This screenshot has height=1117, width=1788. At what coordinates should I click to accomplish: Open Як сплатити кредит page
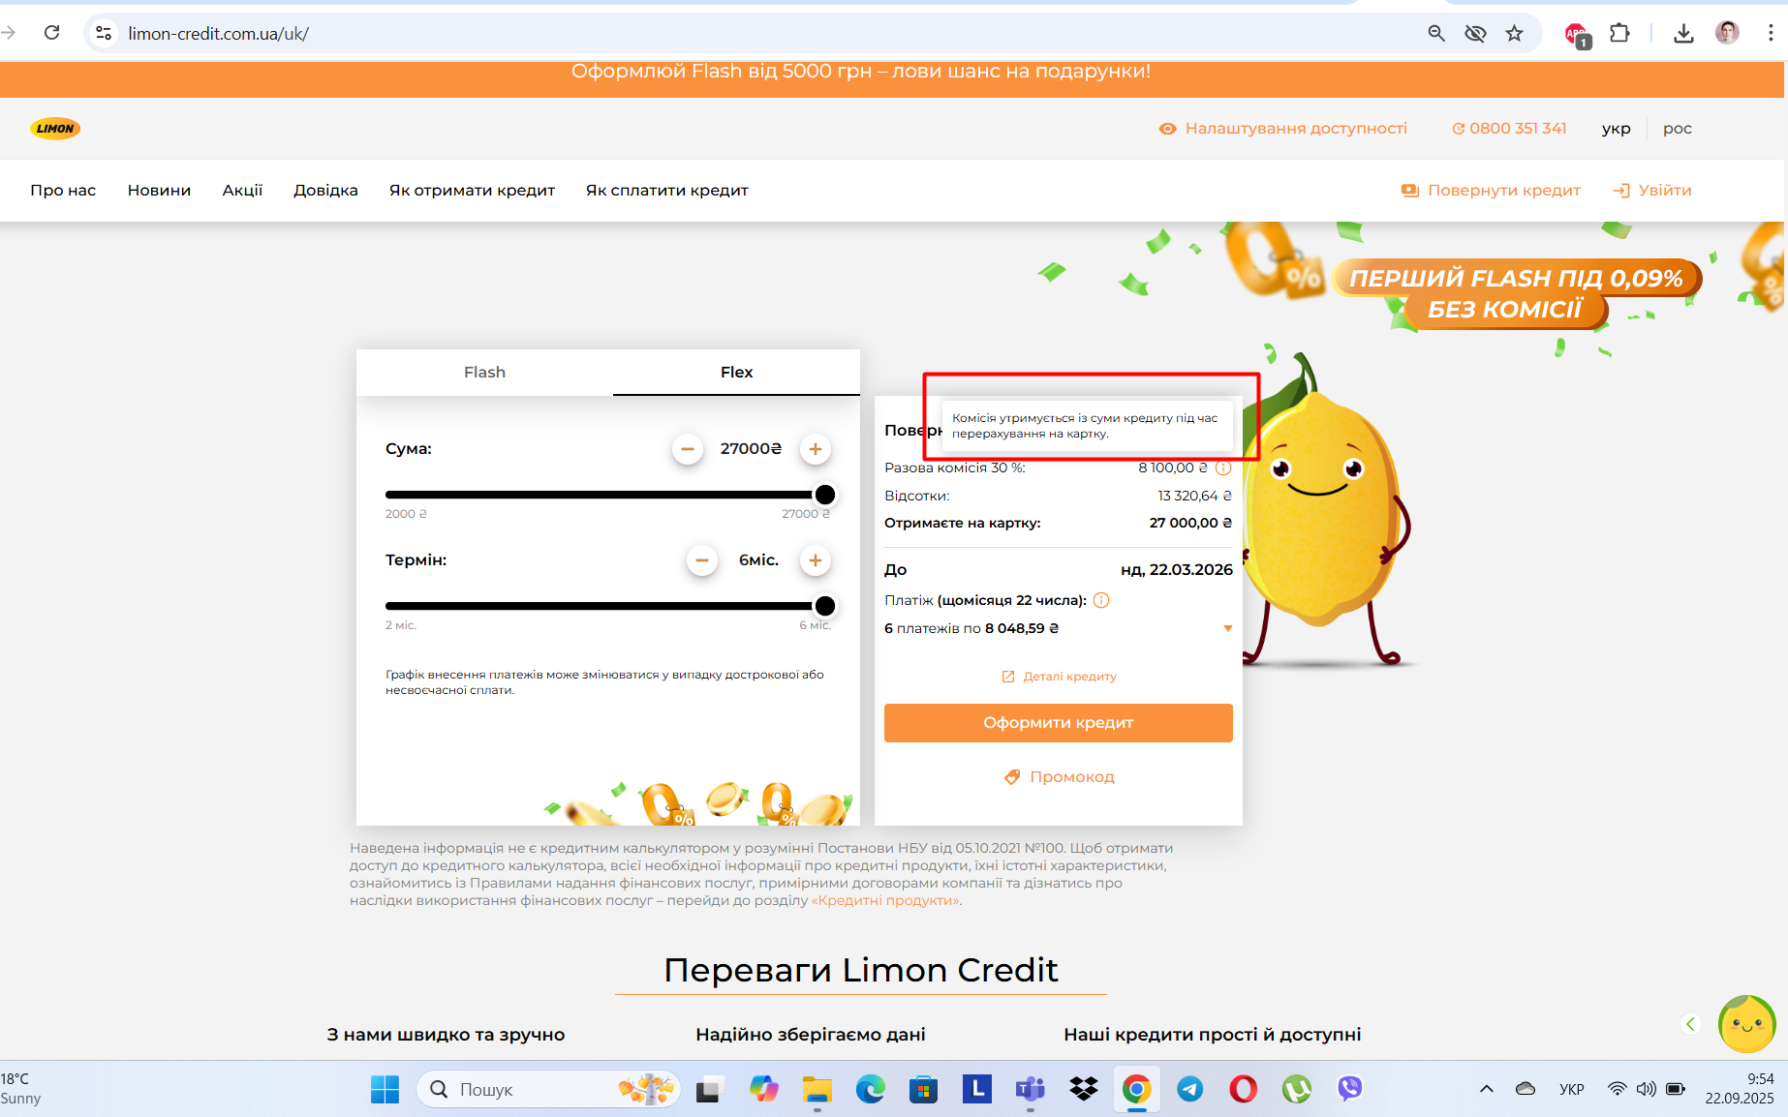coord(666,191)
